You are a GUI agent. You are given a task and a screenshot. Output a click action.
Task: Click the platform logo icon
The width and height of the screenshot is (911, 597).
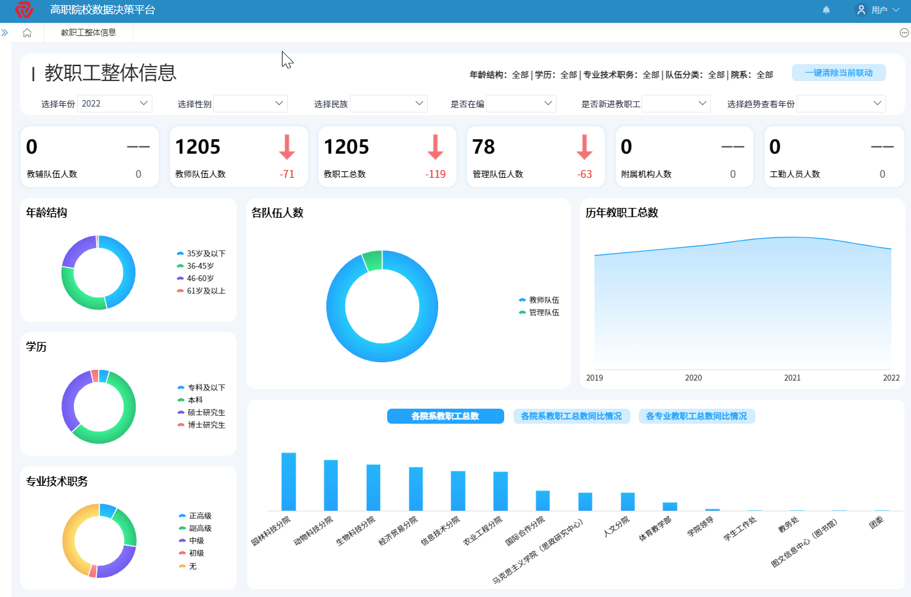tap(24, 10)
